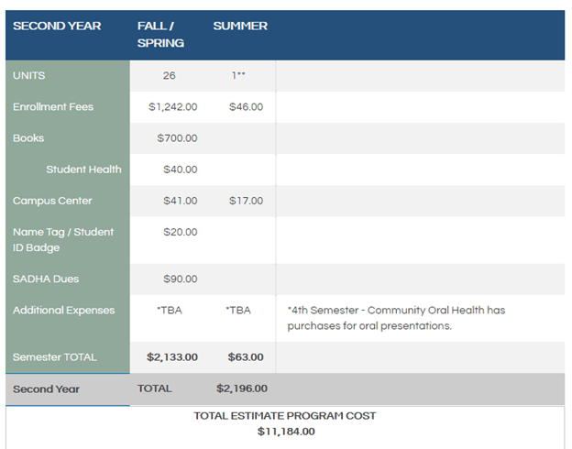
Task: Select the $90.00 SADHA dues amount
Action: [180, 279]
